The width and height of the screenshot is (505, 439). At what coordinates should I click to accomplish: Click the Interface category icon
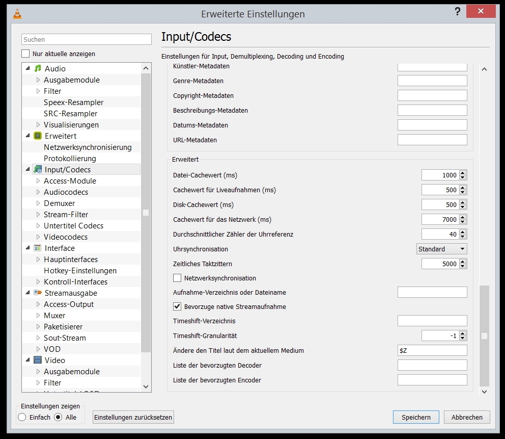coord(38,248)
